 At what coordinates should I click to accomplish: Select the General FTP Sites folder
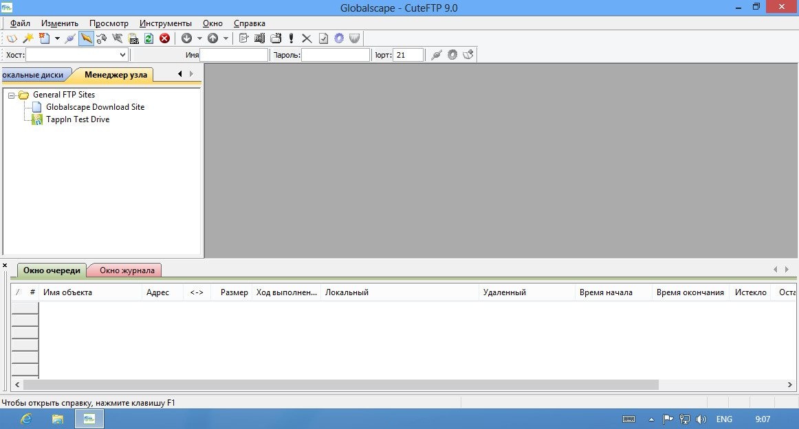click(64, 95)
